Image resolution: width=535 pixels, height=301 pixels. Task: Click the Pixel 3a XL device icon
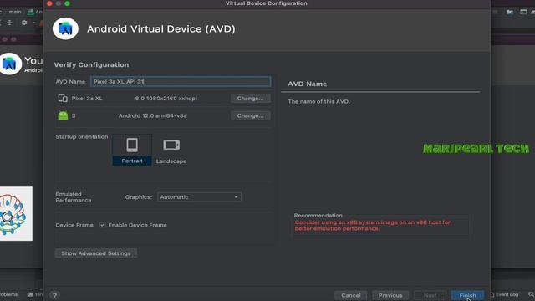click(63, 99)
